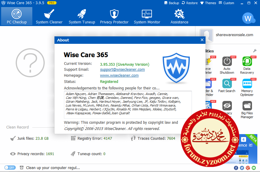Open the Facebook share icon
This screenshot has width=260, height=172.
(x=236, y=168)
